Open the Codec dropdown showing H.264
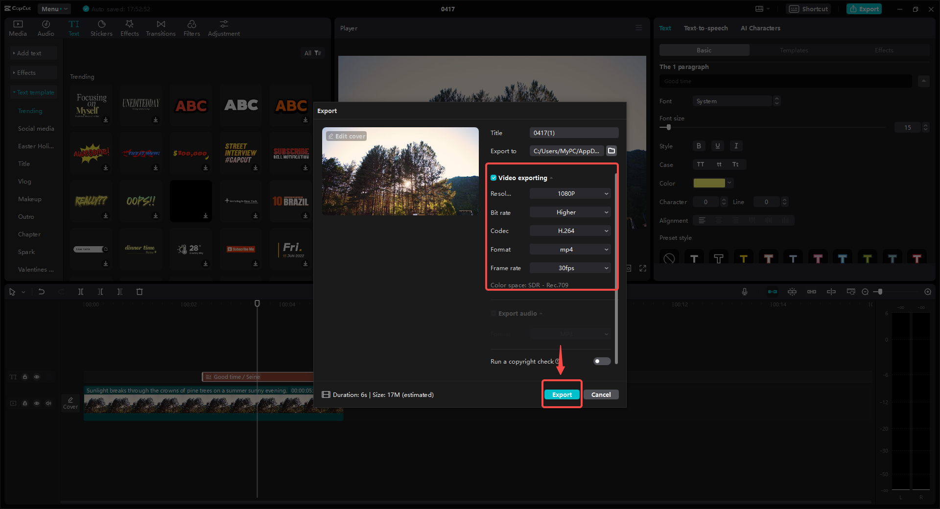 (569, 231)
